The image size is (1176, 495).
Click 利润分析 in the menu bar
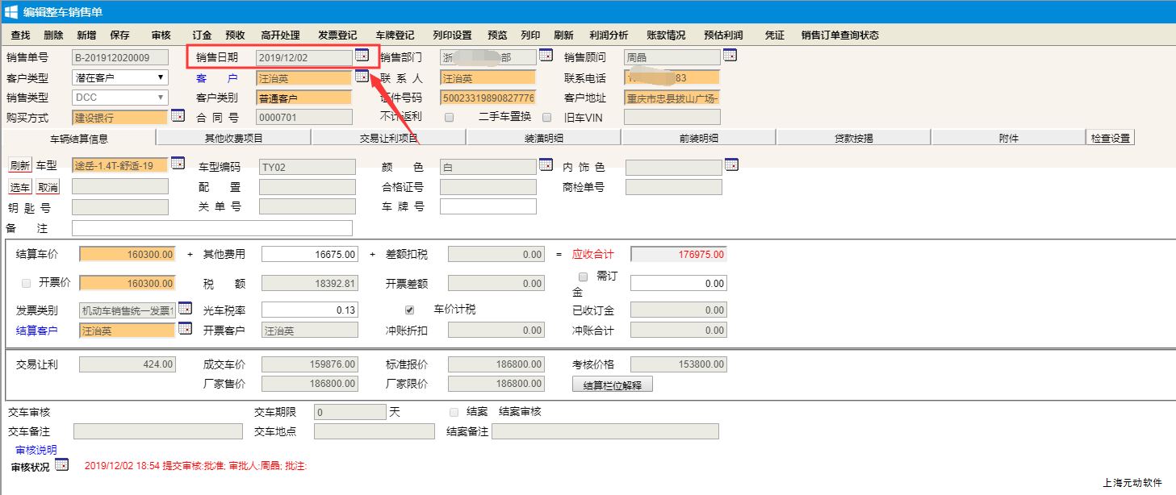609,35
